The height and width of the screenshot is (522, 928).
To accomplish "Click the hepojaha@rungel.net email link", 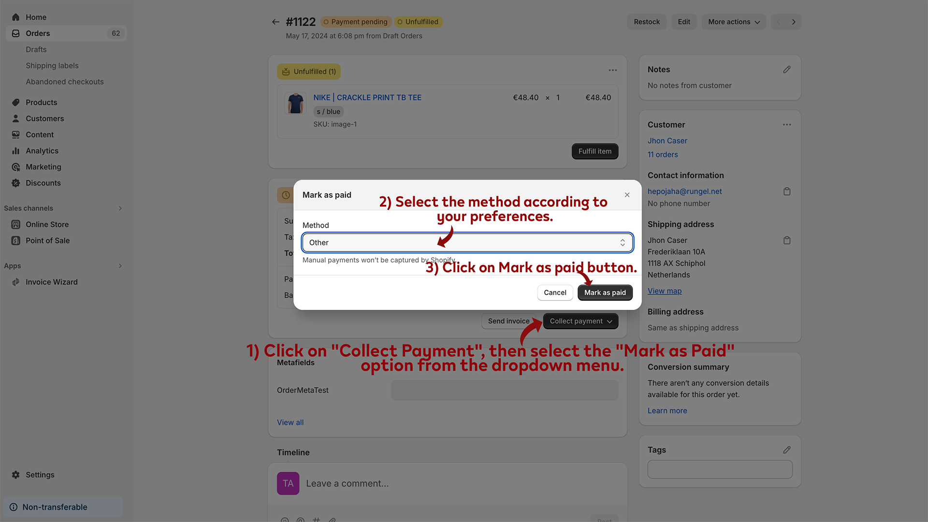I will 684,191.
